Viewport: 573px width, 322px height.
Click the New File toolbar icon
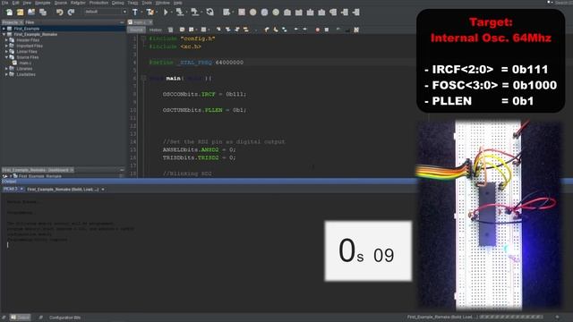(x=9, y=12)
